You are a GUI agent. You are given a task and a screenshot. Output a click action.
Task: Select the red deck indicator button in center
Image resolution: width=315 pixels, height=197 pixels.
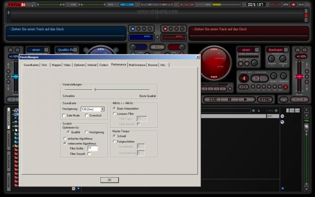pos(165,29)
